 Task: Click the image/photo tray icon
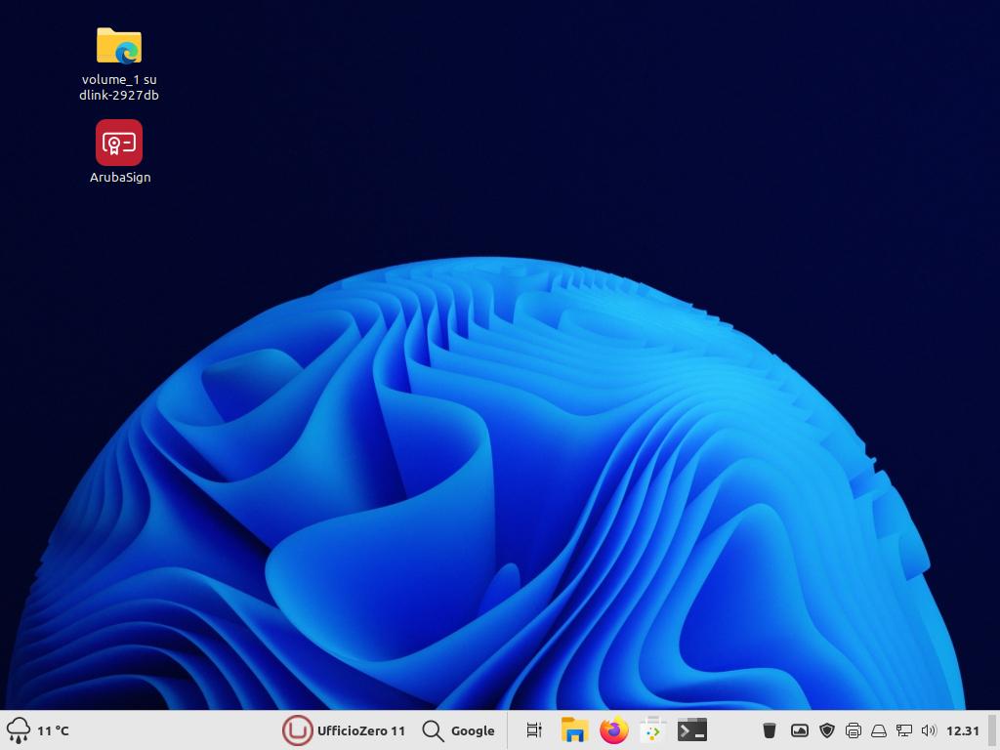[800, 729]
